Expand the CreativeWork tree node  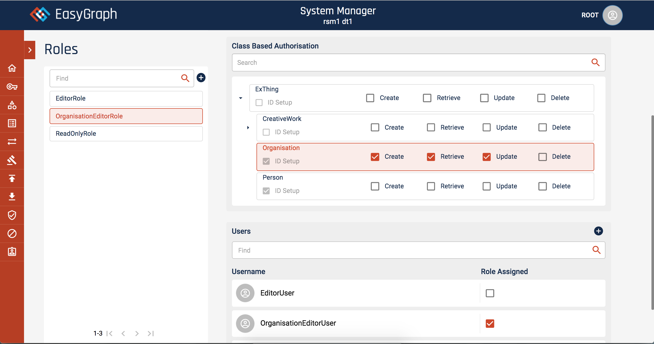click(248, 128)
